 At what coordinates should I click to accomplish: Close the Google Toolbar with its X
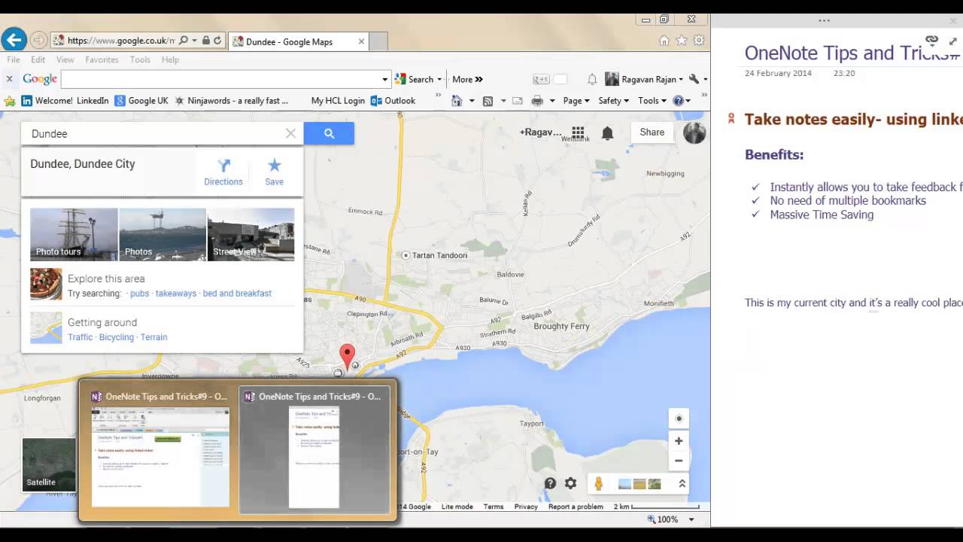click(x=9, y=79)
